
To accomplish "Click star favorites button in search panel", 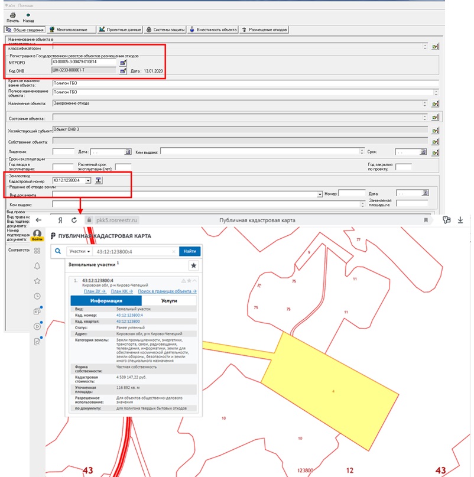I will point(193,266).
